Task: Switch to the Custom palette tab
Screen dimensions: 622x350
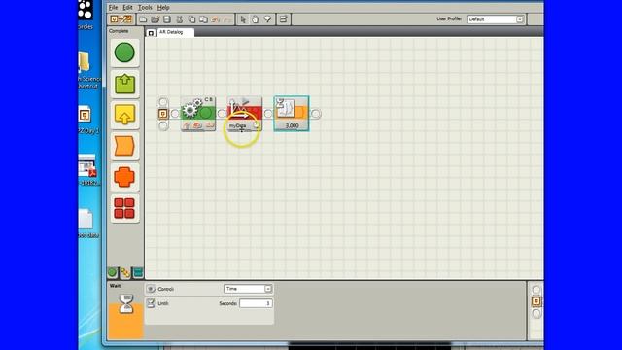Action: point(138,272)
